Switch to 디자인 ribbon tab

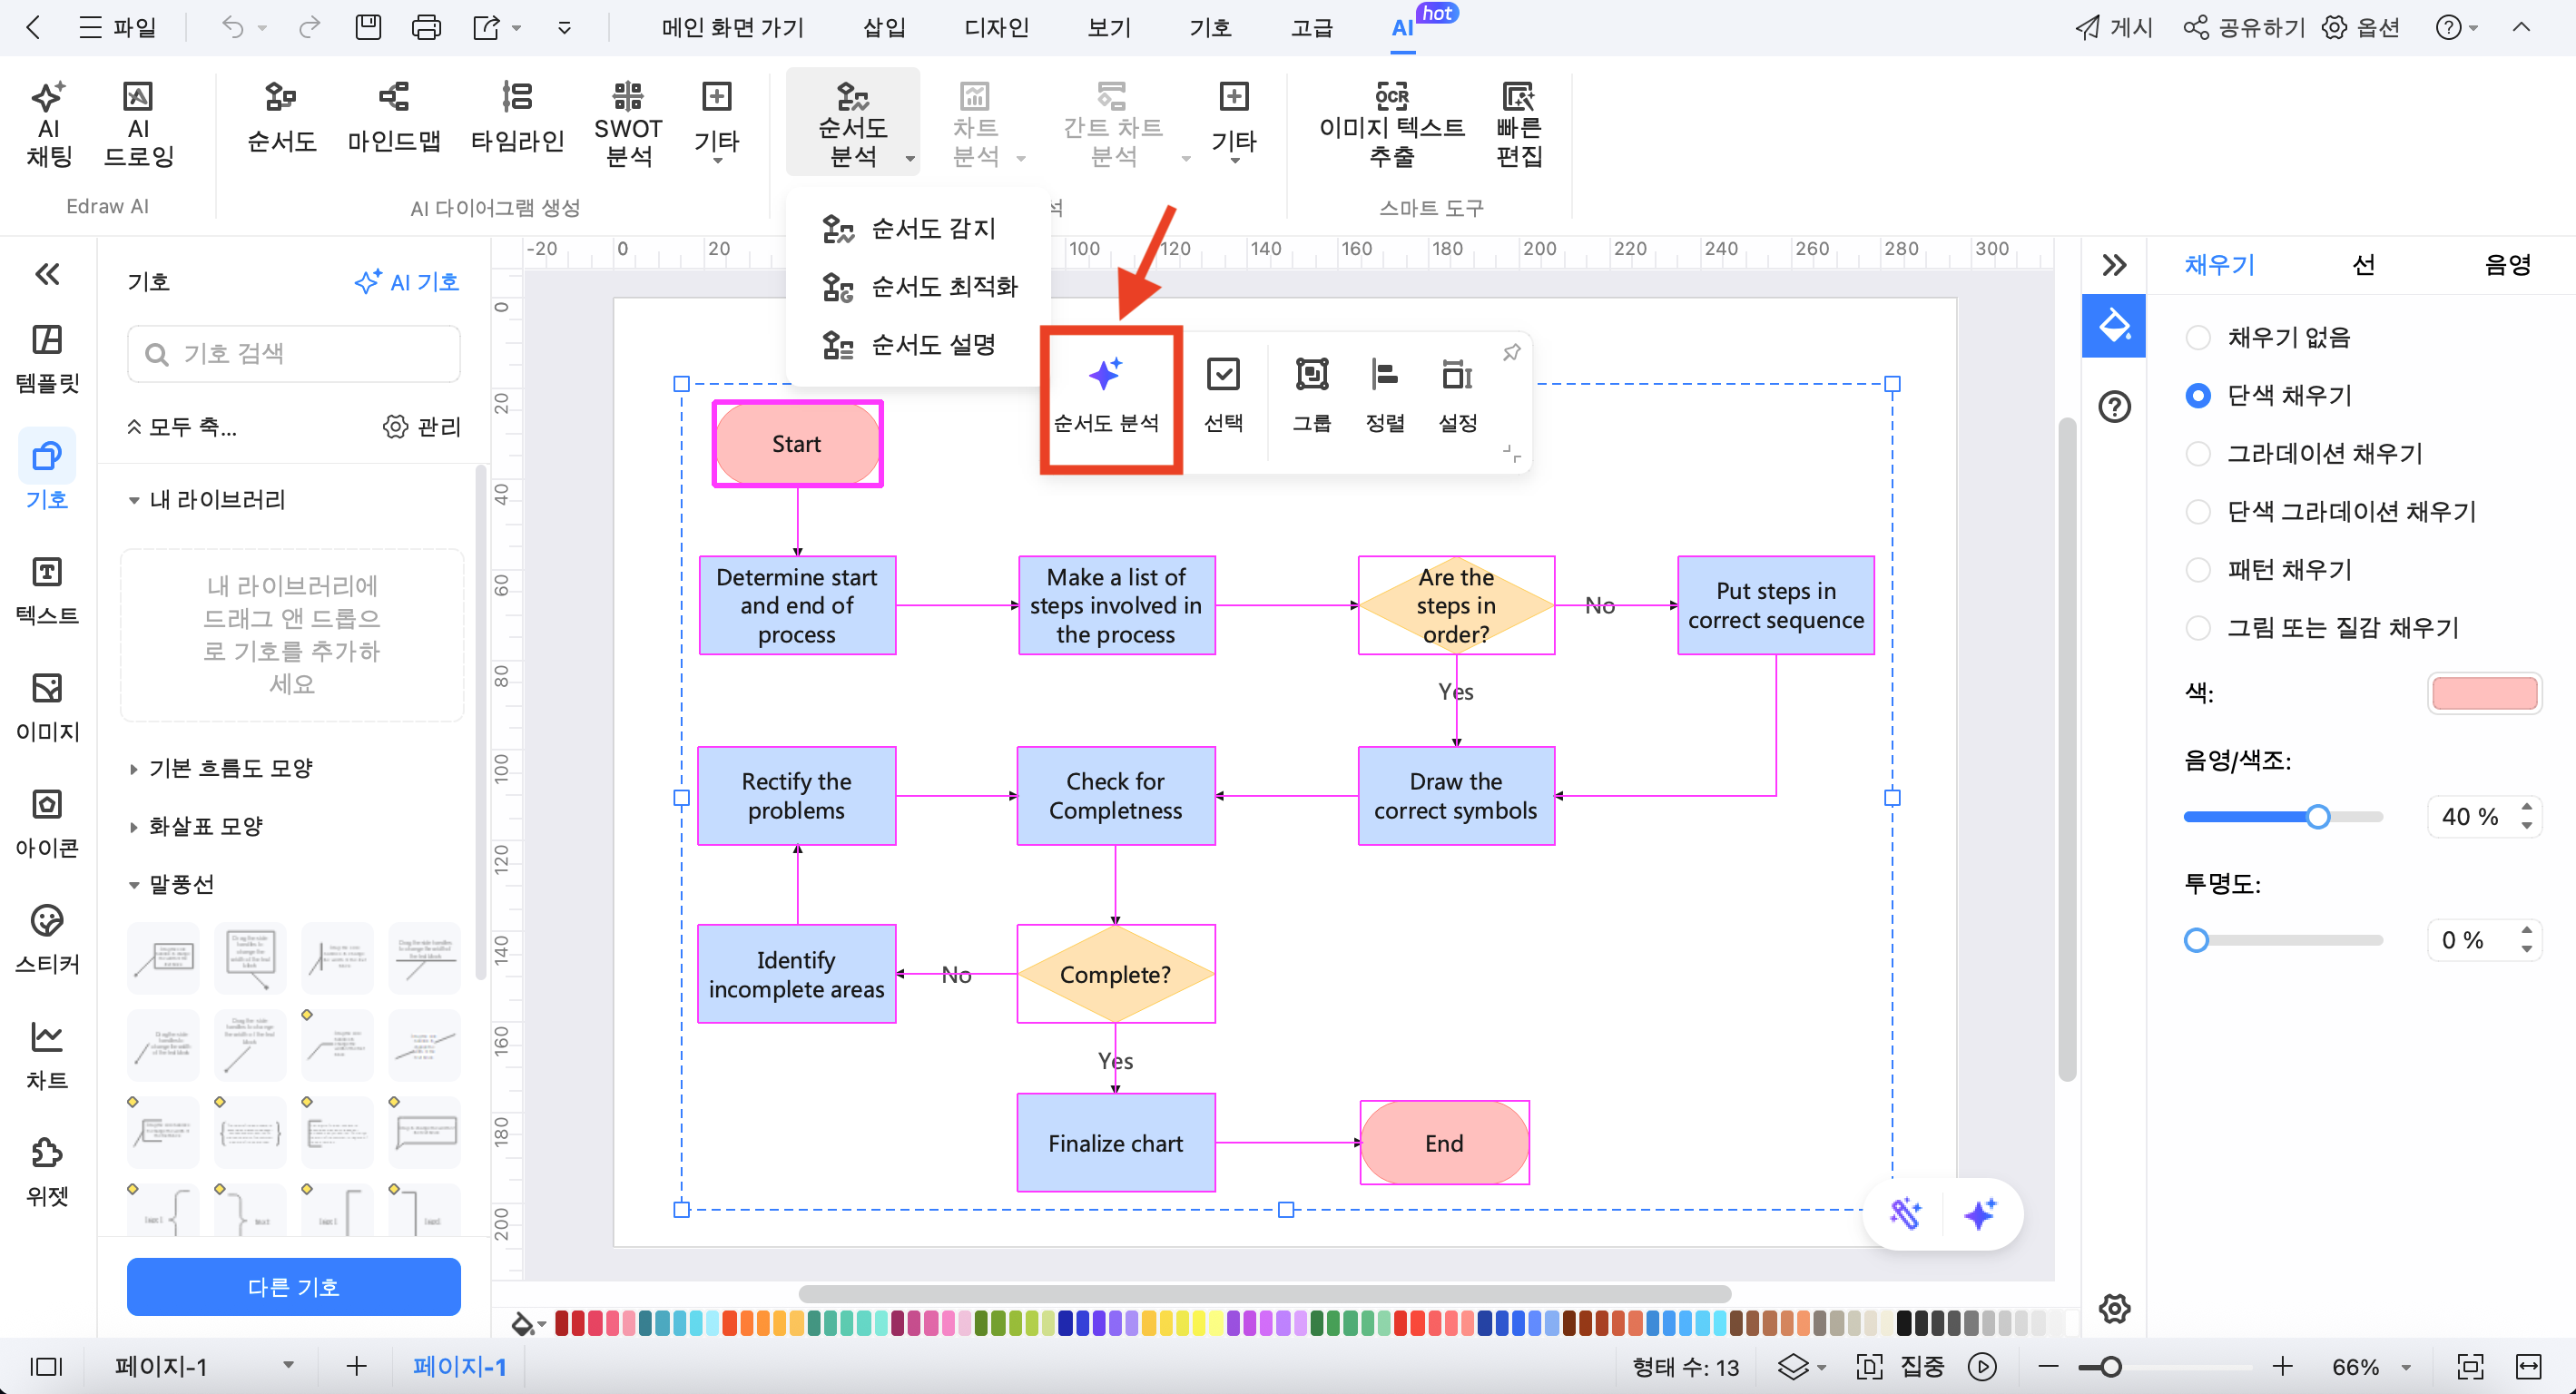[996, 27]
